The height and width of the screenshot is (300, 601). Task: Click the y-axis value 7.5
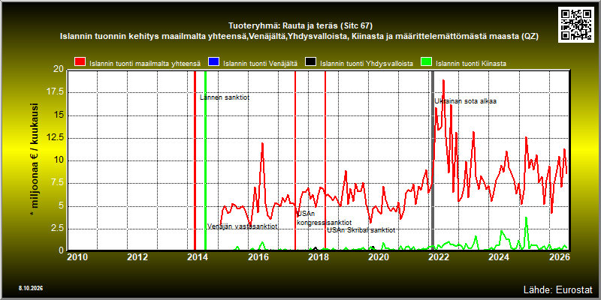coord(57,183)
